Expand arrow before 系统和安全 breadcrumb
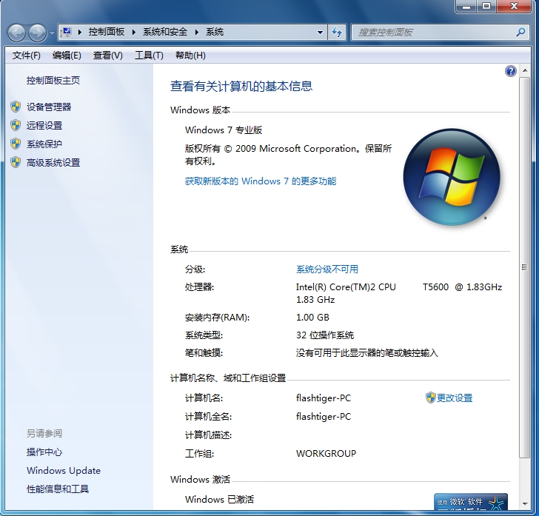The height and width of the screenshot is (516, 539). tap(134, 33)
